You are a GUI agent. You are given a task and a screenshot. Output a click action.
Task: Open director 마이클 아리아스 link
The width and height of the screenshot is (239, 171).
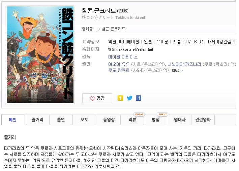(x=123, y=57)
